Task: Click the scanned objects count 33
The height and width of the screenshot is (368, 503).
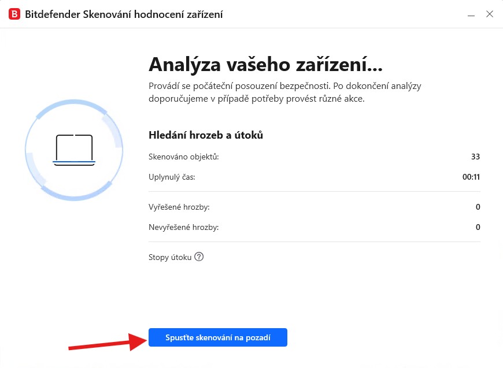Action: point(476,157)
